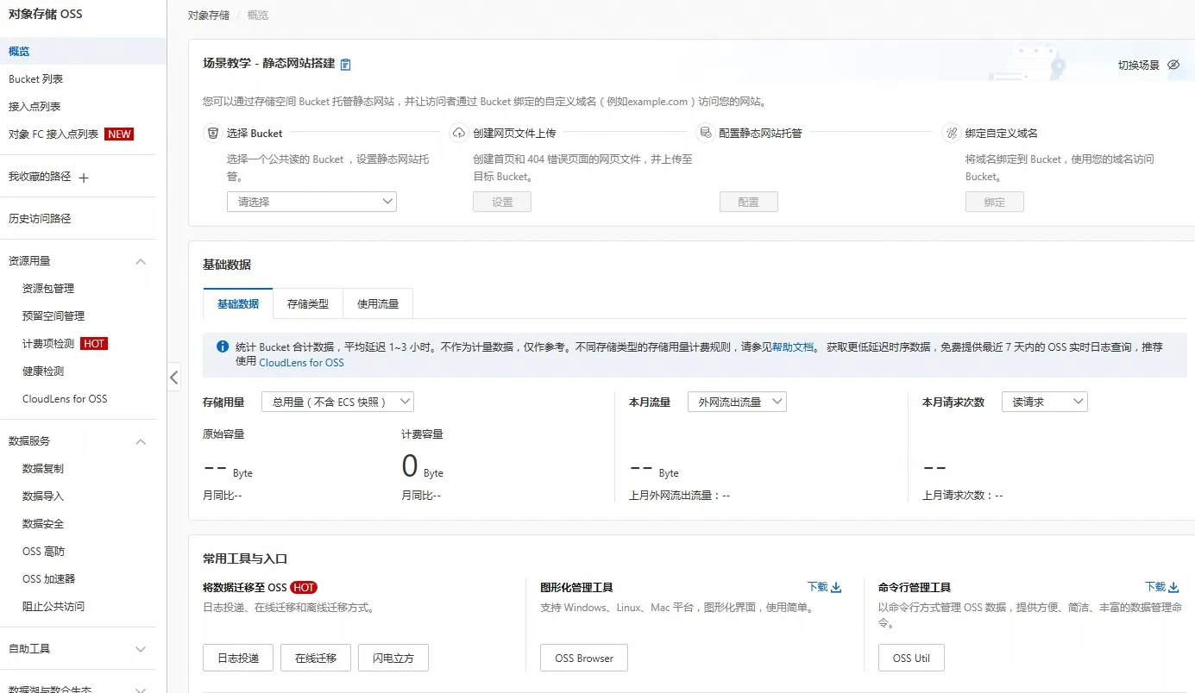Click the 在线迁移 button

pos(316,658)
